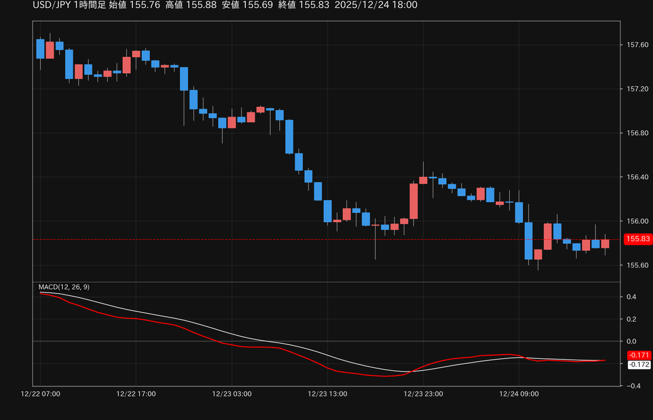Click the 0.2 MACD axis label
The image size is (653, 420).
tap(631, 319)
